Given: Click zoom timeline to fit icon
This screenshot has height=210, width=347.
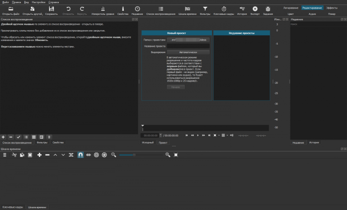Looking at the screenshot, I should [x=176, y=155].
